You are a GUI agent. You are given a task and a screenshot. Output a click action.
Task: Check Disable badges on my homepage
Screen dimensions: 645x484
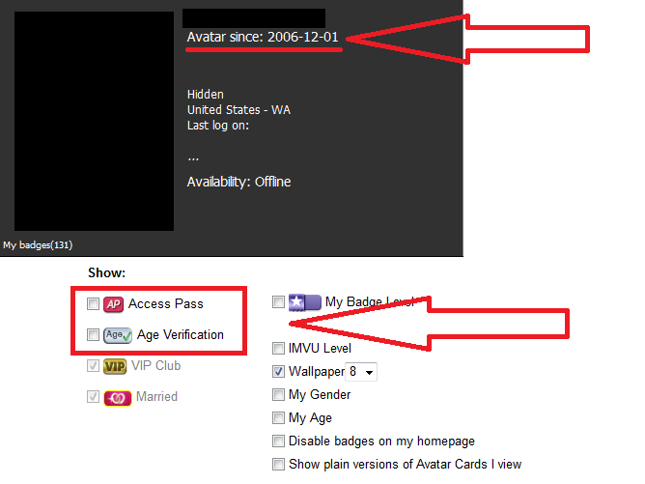(278, 441)
